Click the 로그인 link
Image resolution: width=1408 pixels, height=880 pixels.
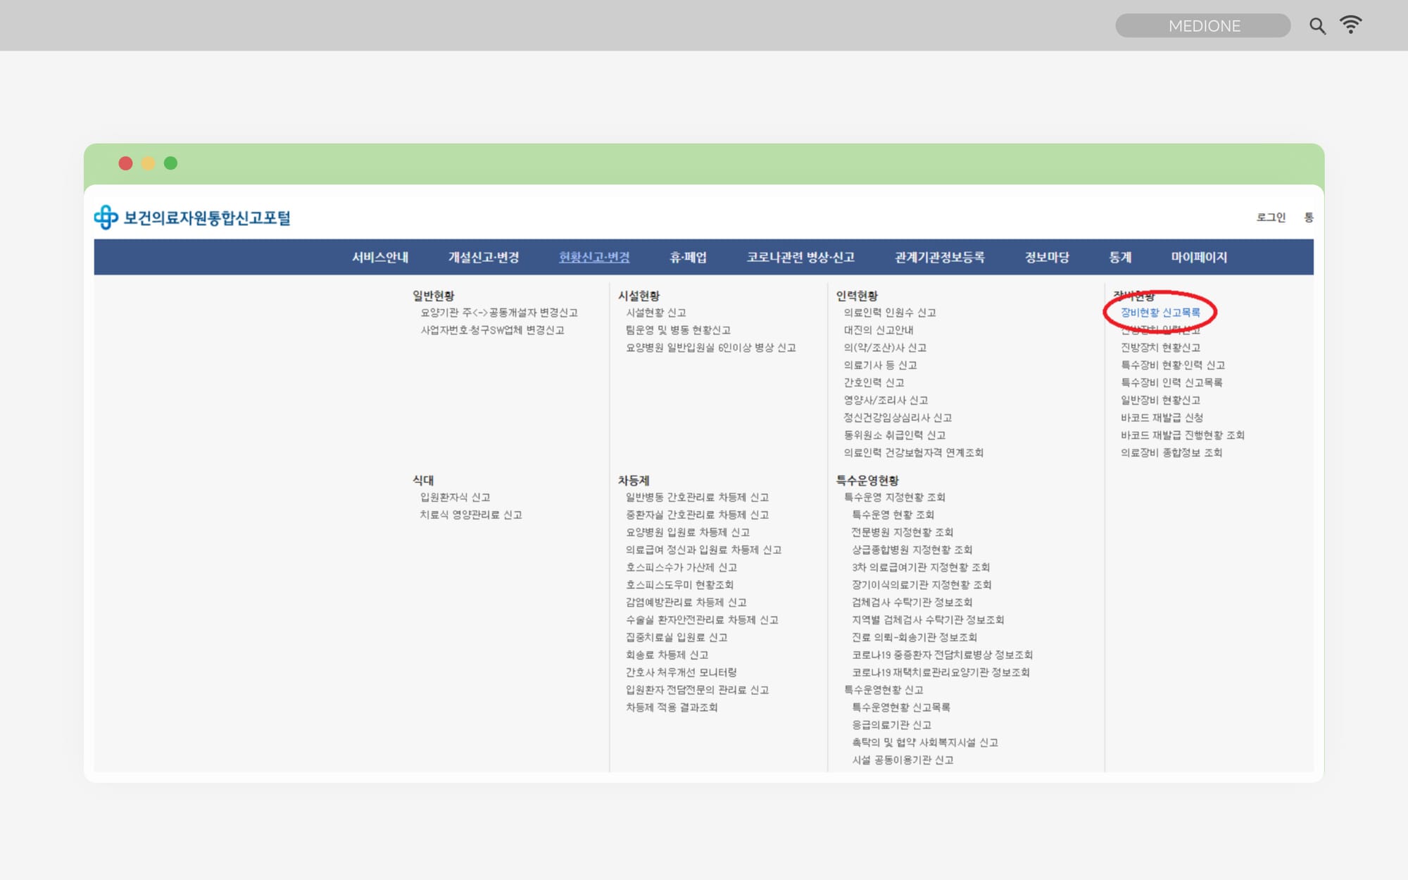(1271, 218)
